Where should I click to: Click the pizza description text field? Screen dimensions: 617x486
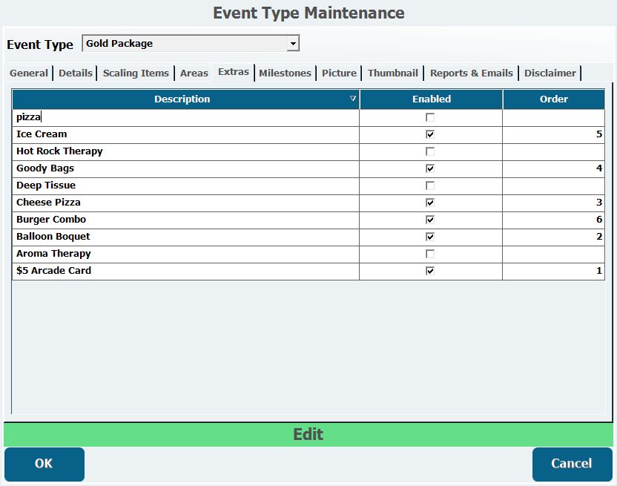185,117
